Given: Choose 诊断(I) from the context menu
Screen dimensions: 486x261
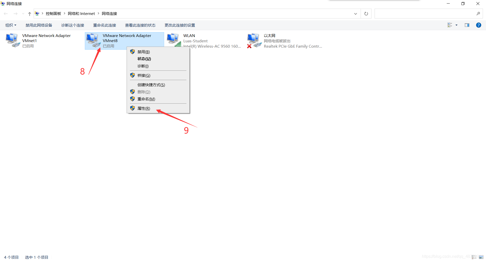Looking at the screenshot, I should (158, 66).
